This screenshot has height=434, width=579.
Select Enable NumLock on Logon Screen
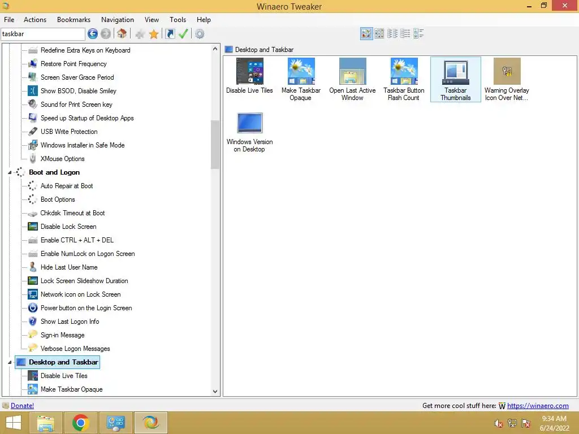[88, 254]
